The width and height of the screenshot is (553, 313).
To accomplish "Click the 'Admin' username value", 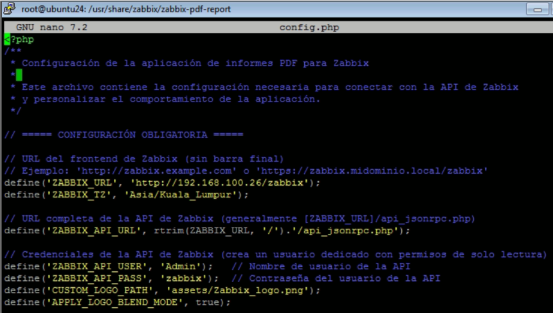I will click(180, 267).
